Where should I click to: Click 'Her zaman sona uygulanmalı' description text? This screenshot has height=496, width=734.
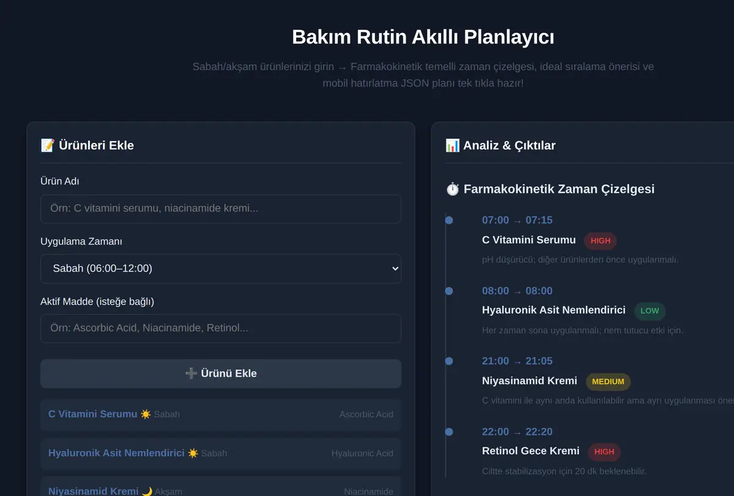[x=582, y=330]
